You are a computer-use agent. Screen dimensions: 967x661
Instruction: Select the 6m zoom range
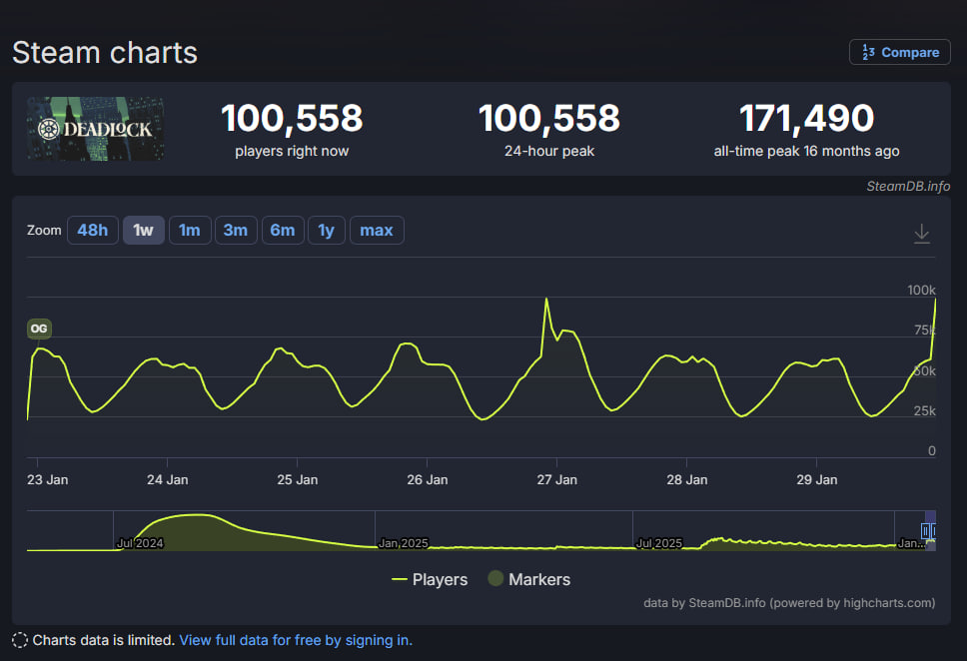[282, 230]
